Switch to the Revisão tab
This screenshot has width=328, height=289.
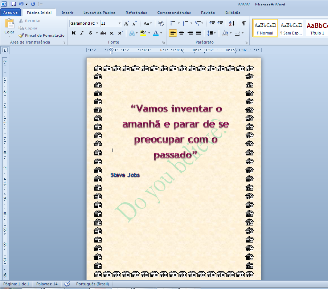pyautogui.click(x=208, y=13)
